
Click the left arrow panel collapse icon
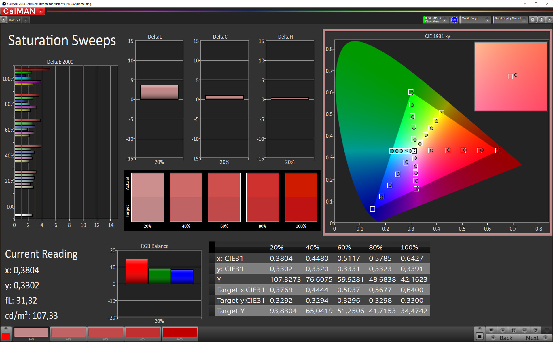click(x=549, y=20)
